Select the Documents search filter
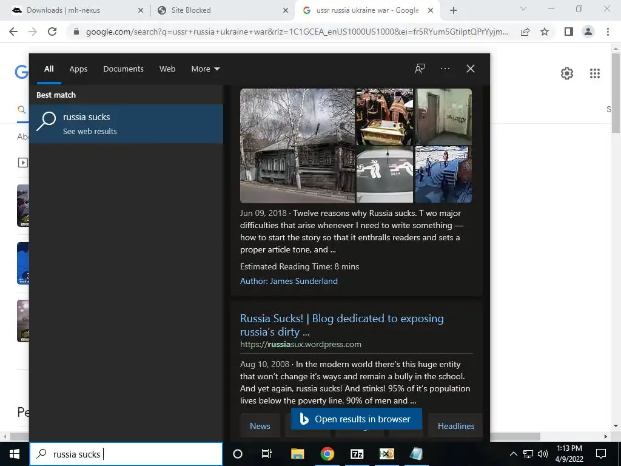 pyautogui.click(x=123, y=69)
